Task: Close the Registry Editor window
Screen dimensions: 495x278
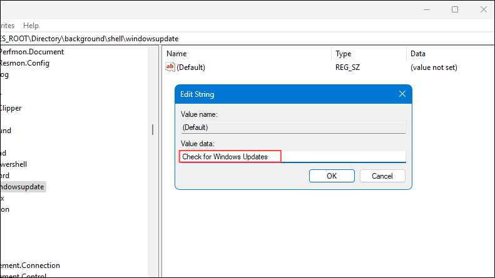Action: [483, 10]
